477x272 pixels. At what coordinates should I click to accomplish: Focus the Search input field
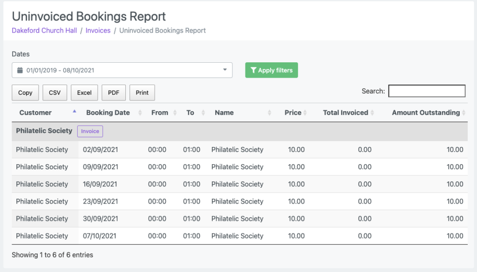[427, 91]
